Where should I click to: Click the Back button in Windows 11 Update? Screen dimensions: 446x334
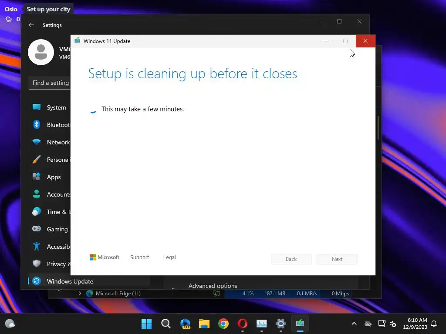tap(291, 259)
